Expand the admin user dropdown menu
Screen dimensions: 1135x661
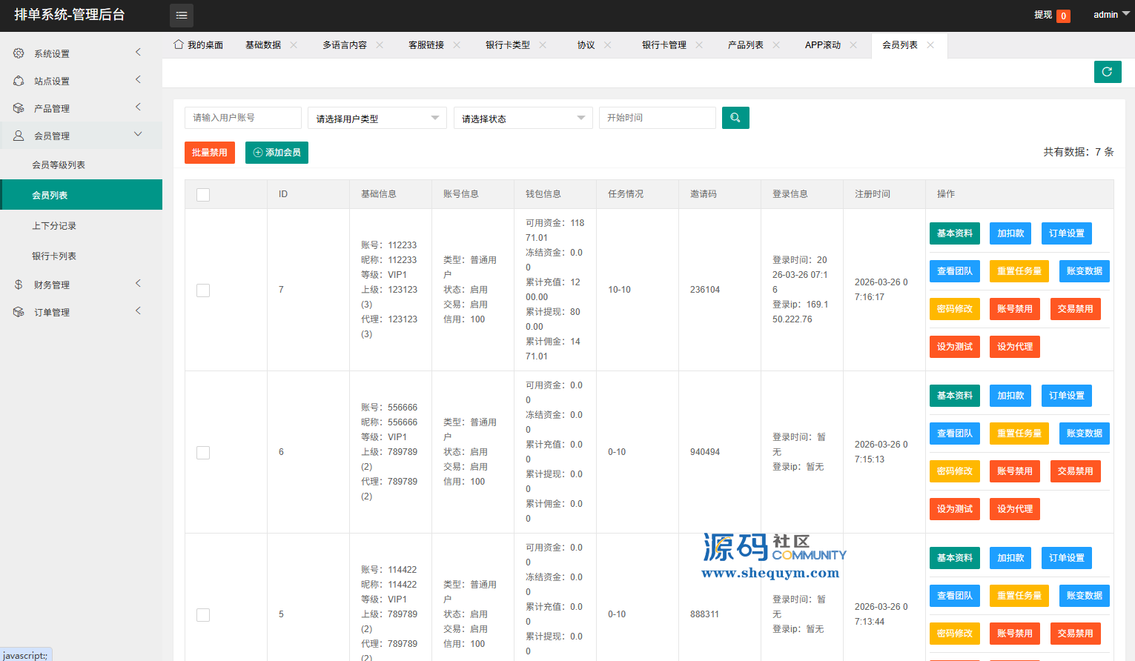1111,15
